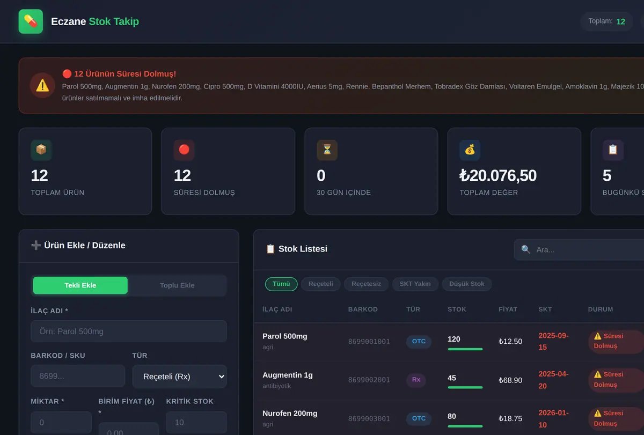
Task: Click the ₺18.75 price cell
Action: [510, 419]
